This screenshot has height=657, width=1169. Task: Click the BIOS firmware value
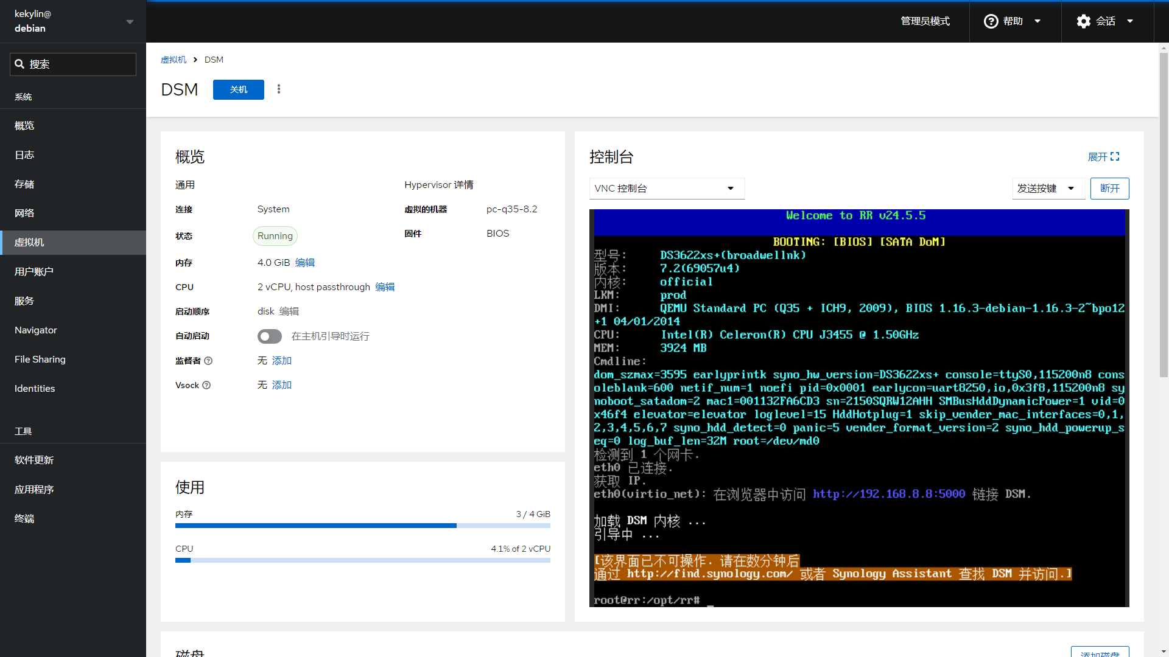[x=497, y=234]
